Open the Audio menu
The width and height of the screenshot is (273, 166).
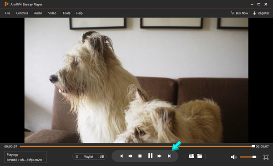38,13
